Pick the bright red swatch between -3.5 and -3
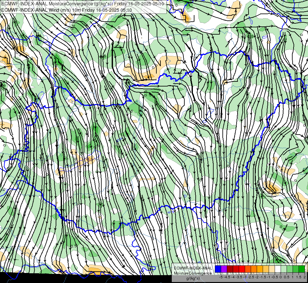This screenshot has height=283, width=308. tap(242, 269)
